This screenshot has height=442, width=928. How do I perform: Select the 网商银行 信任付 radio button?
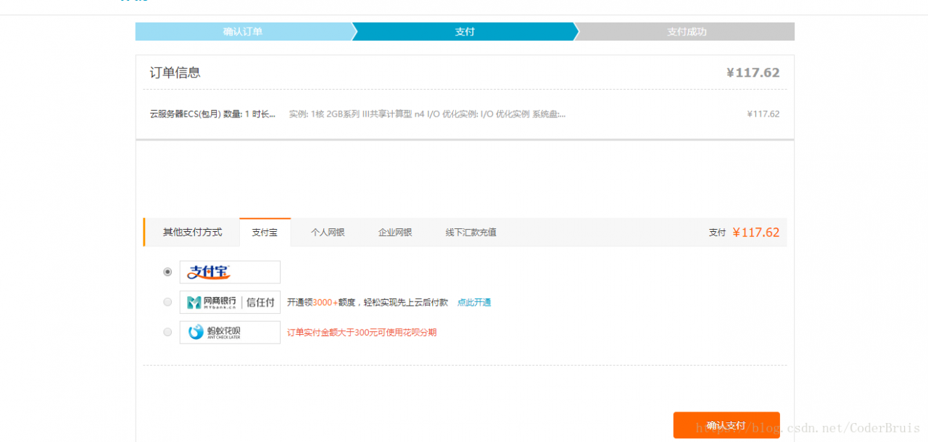[x=167, y=302]
